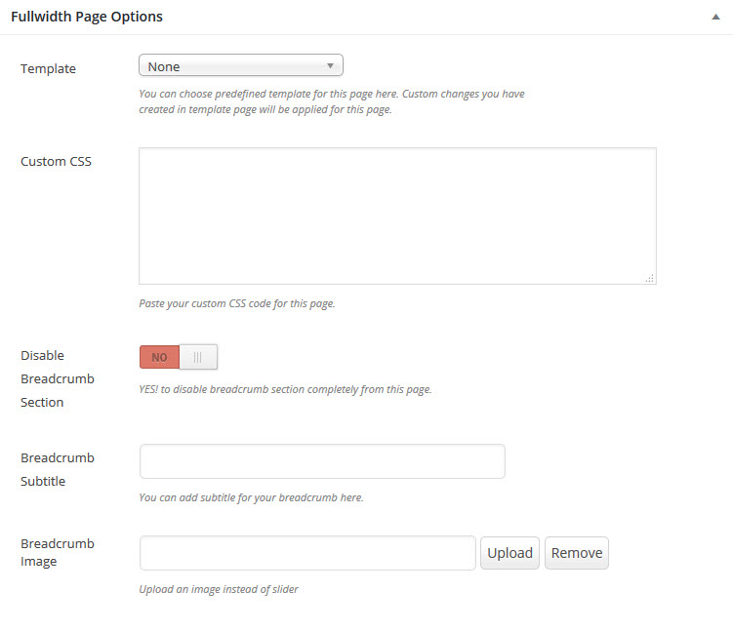
Task: Click inside the Custom CSS textarea
Action: click(397, 216)
